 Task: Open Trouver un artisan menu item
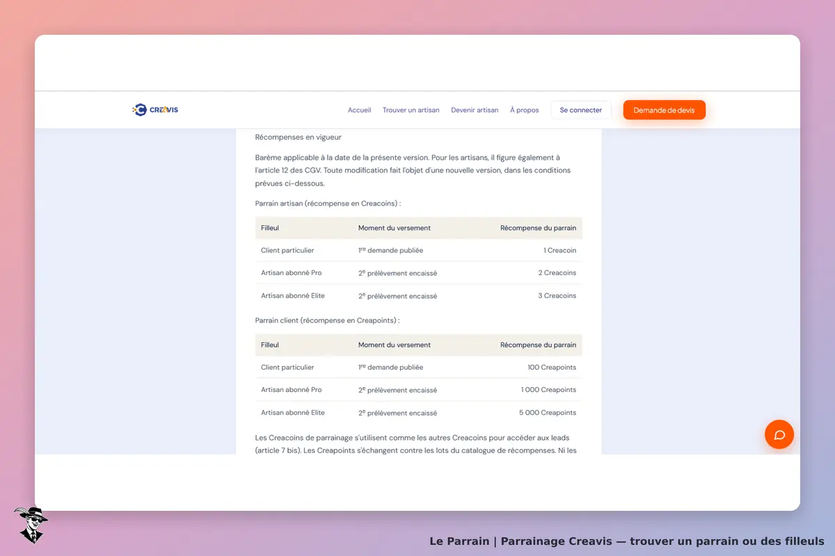(x=411, y=110)
